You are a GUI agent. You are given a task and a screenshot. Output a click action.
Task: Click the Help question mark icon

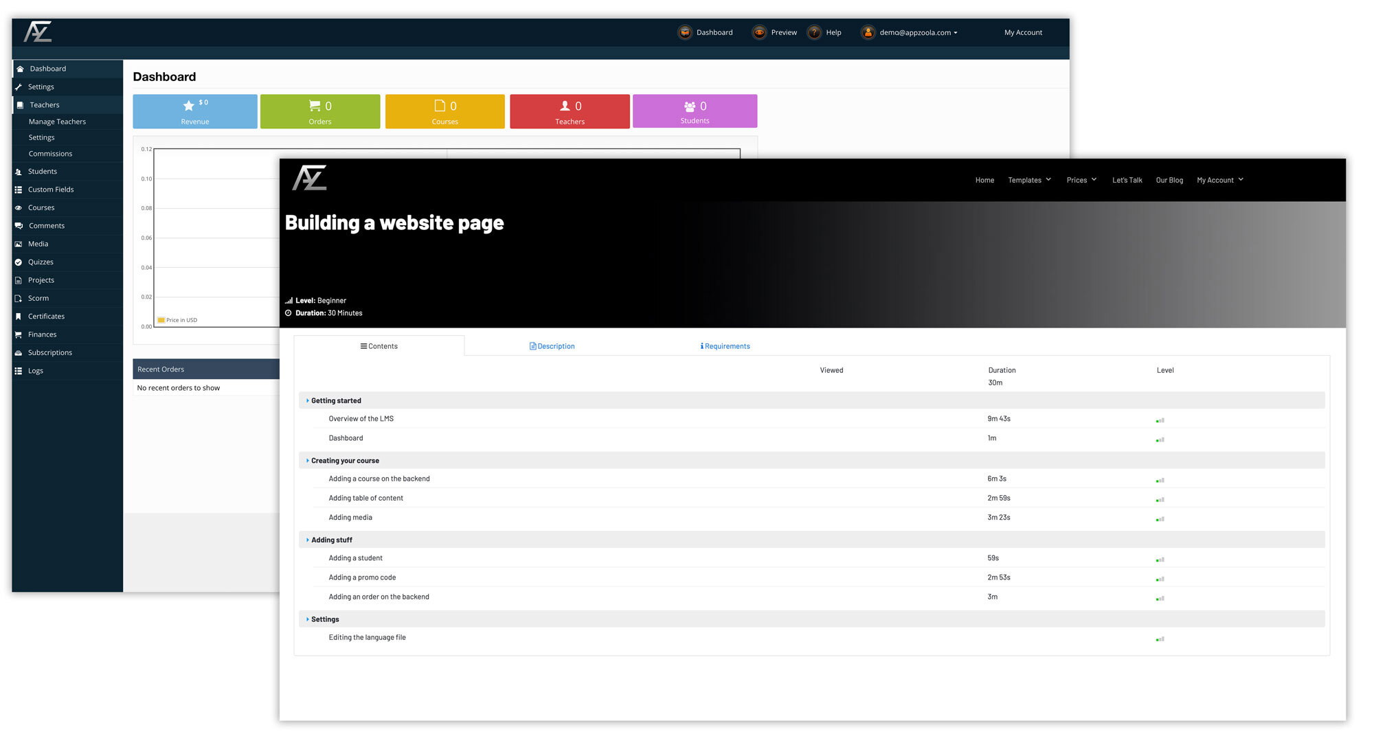(814, 32)
